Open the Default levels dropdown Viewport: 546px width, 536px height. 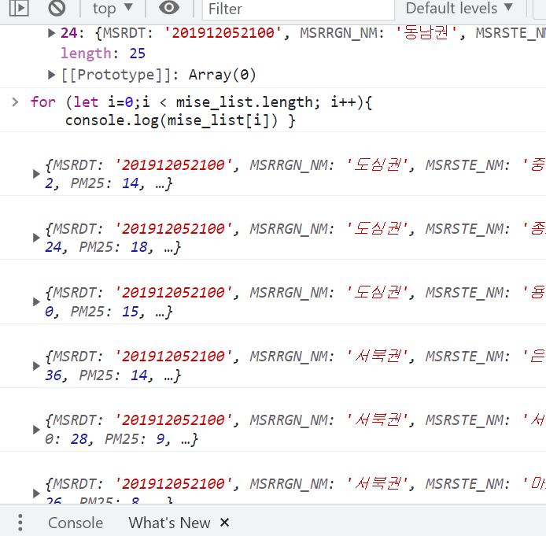coord(459,8)
